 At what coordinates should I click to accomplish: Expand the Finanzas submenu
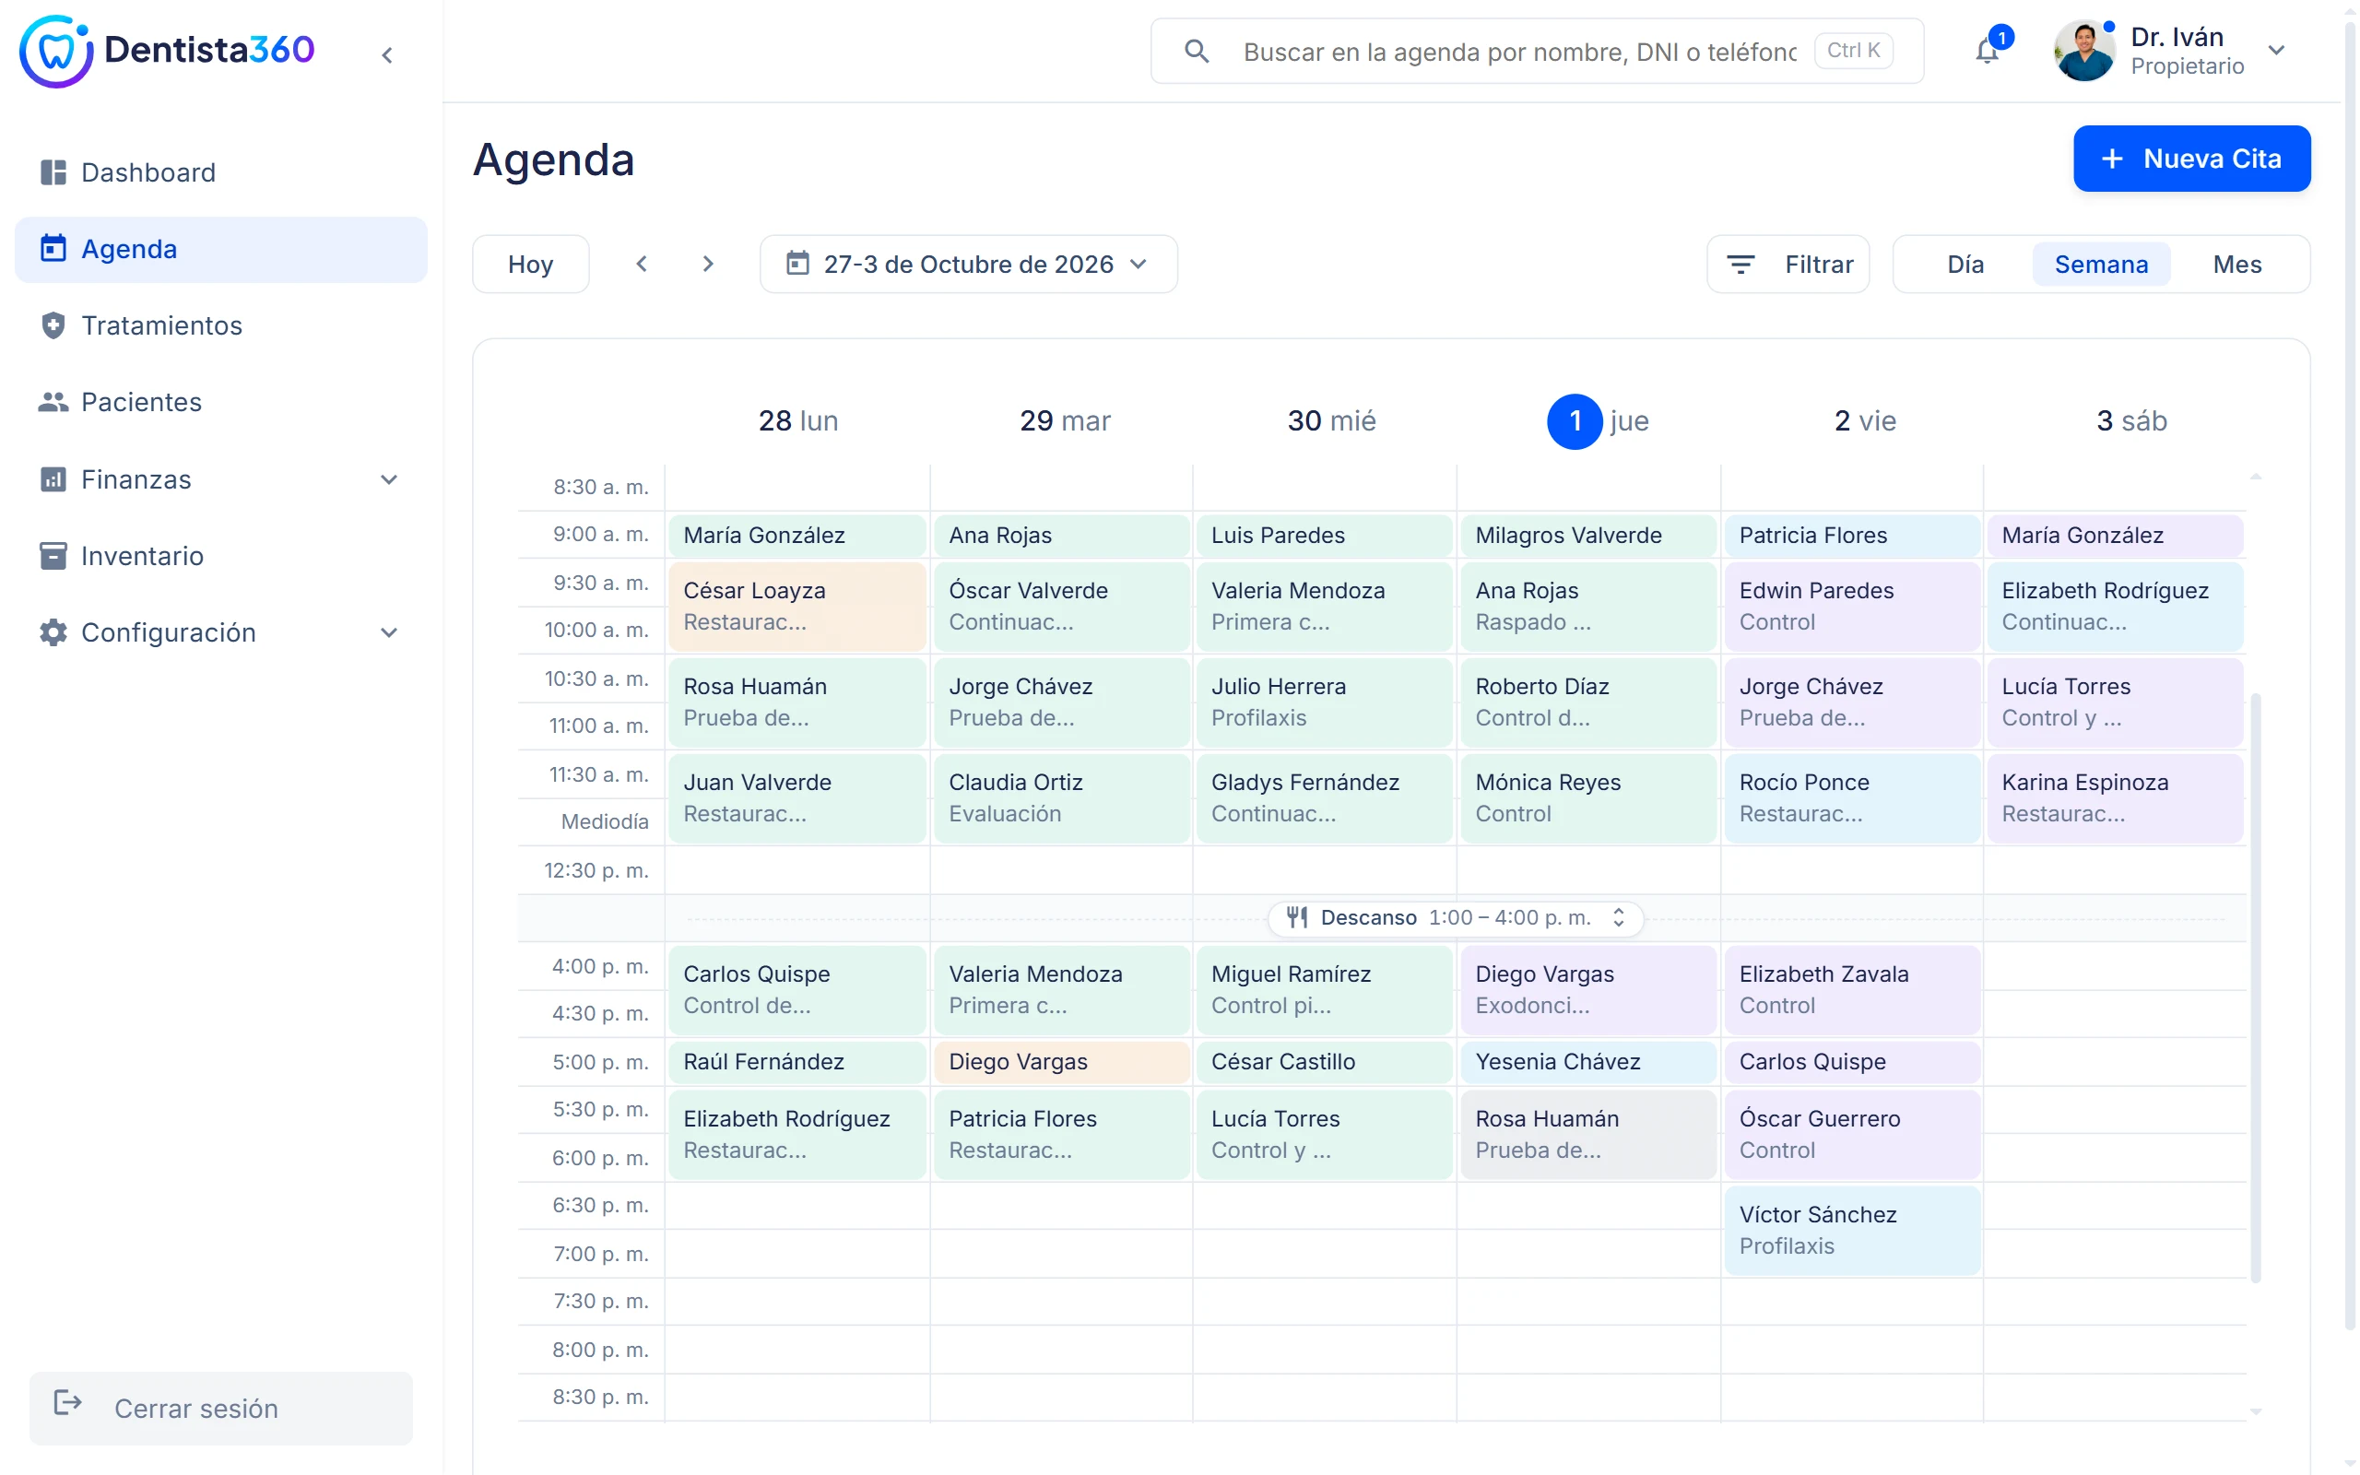(x=389, y=479)
